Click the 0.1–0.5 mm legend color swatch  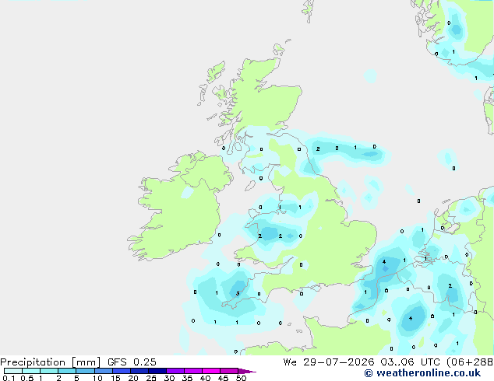pyautogui.click(x=13, y=371)
